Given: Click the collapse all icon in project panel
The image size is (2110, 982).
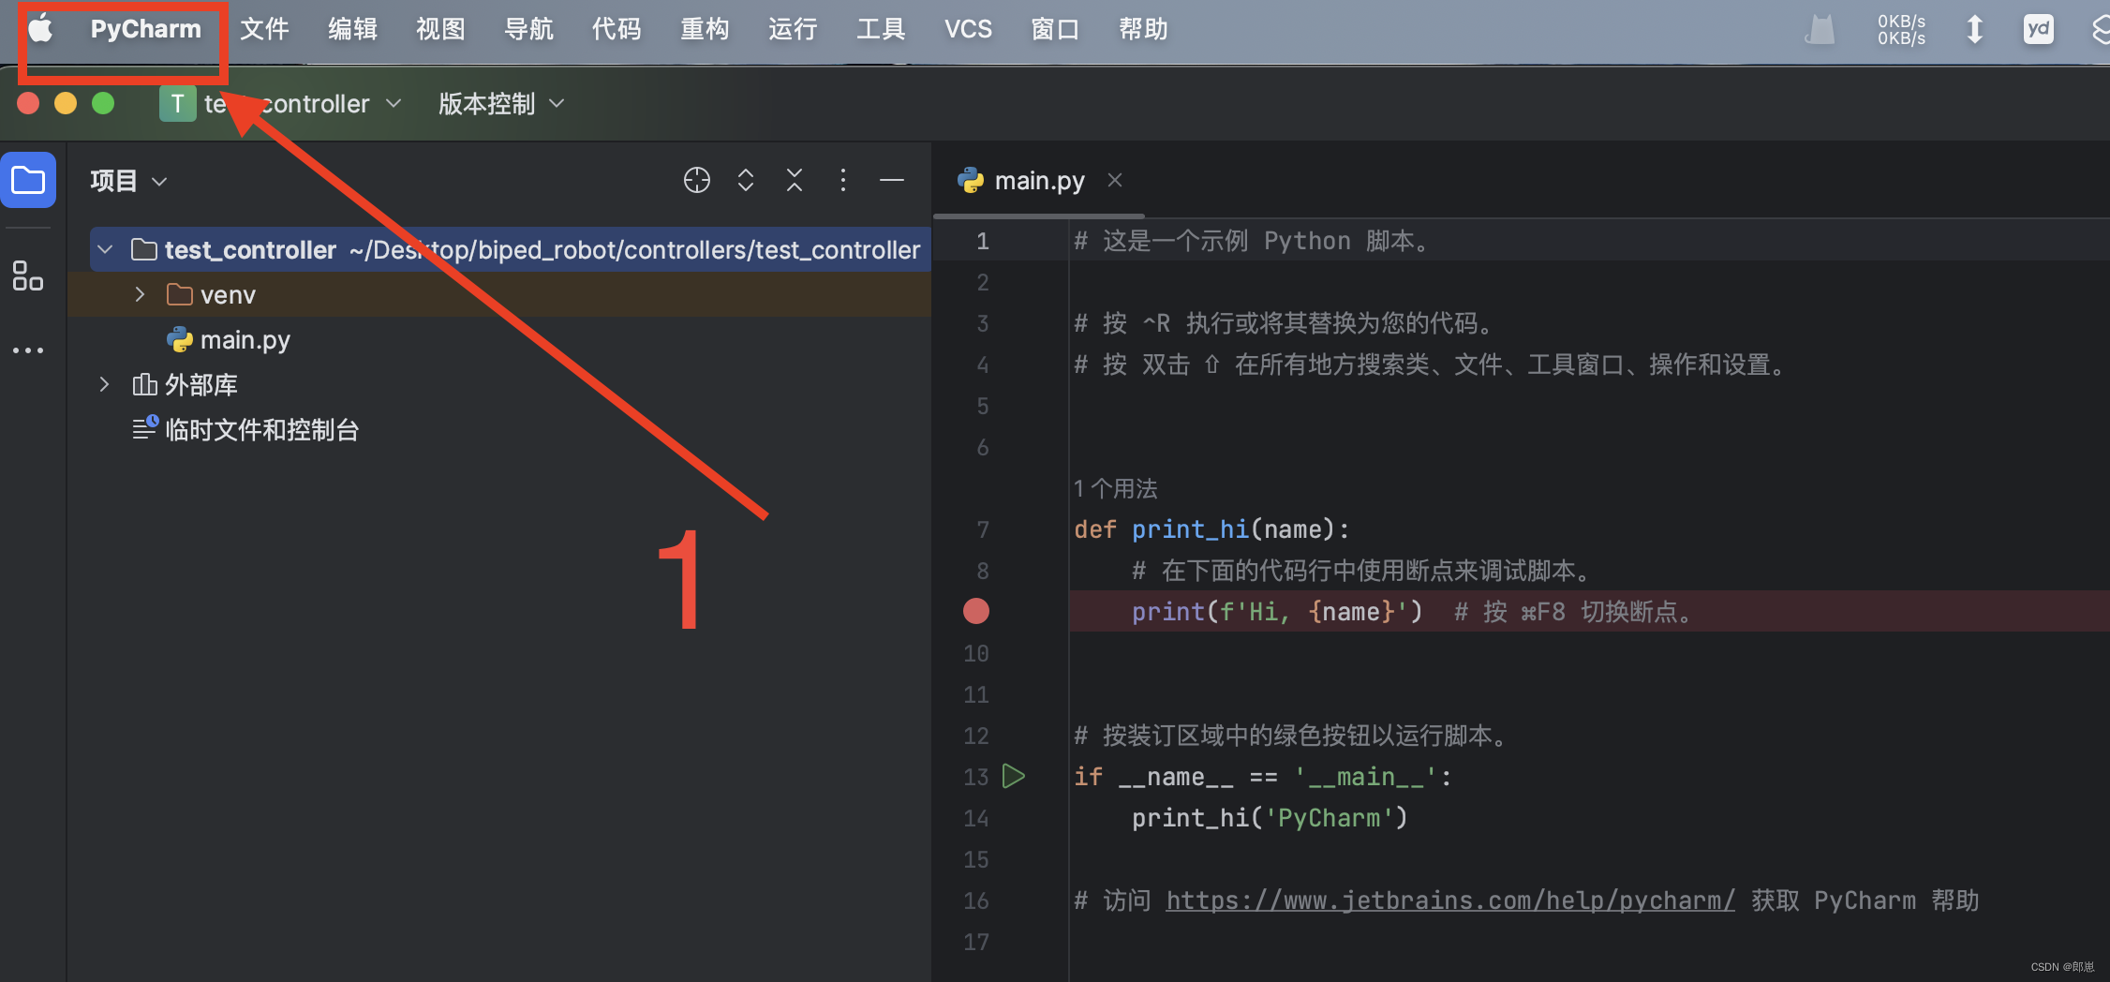Looking at the screenshot, I should pyautogui.click(x=795, y=180).
